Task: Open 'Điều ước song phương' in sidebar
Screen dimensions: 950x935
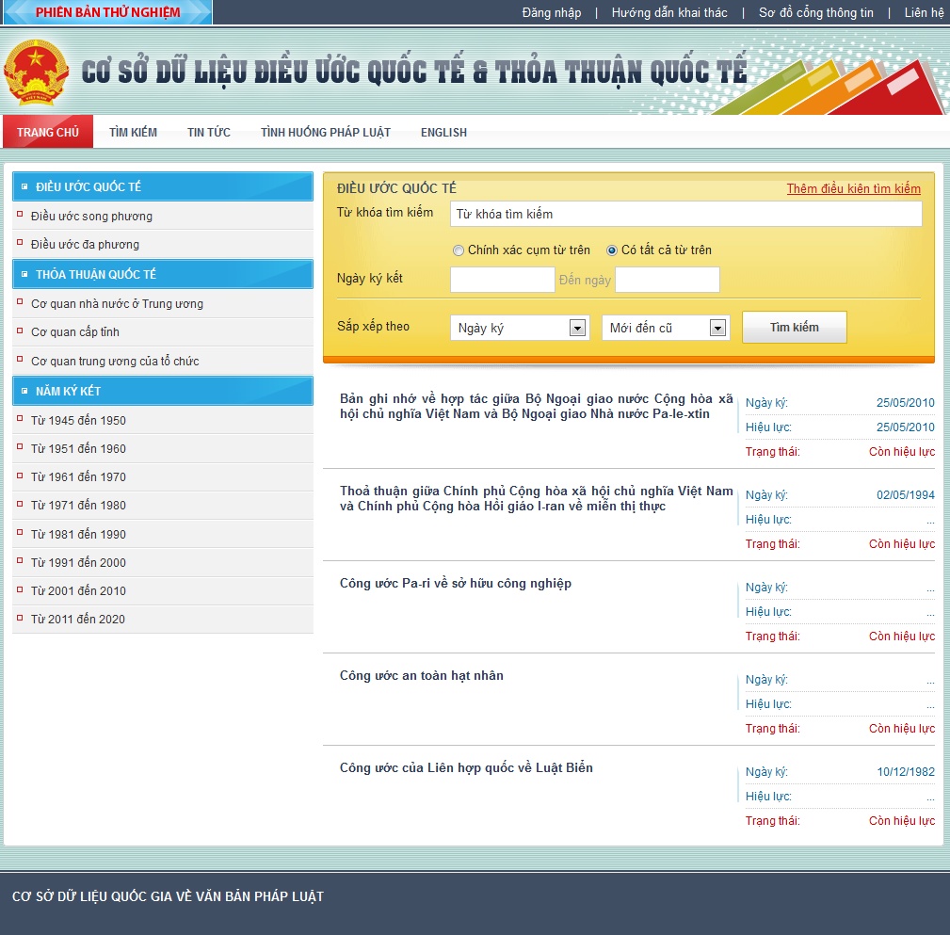Action: point(91,217)
